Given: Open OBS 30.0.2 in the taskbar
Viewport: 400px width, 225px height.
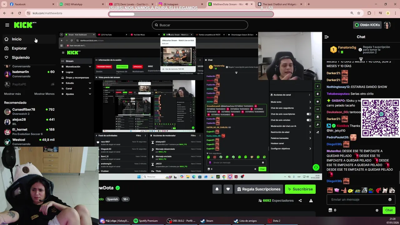Looking at the screenshot, I should coord(181,221).
